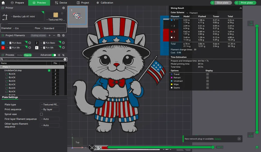
Task: Open the Details link in network plug-in notification
Action: (218, 139)
